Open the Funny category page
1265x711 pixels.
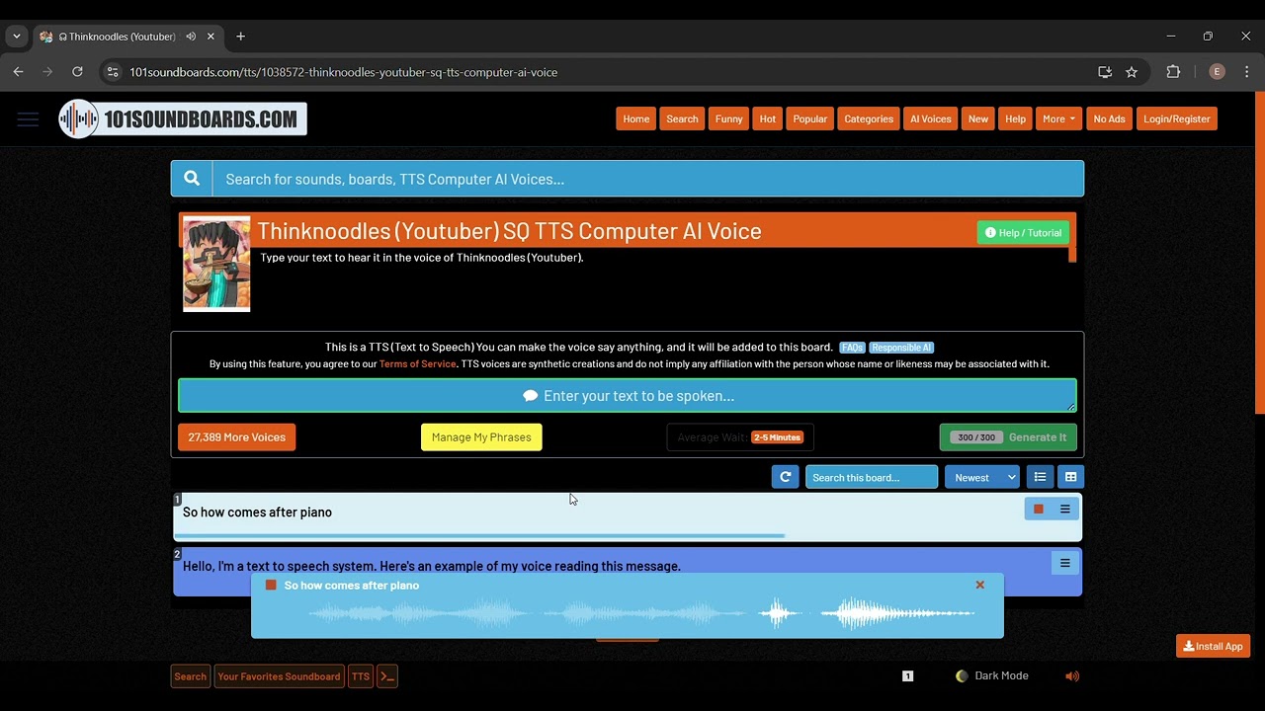click(x=728, y=118)
